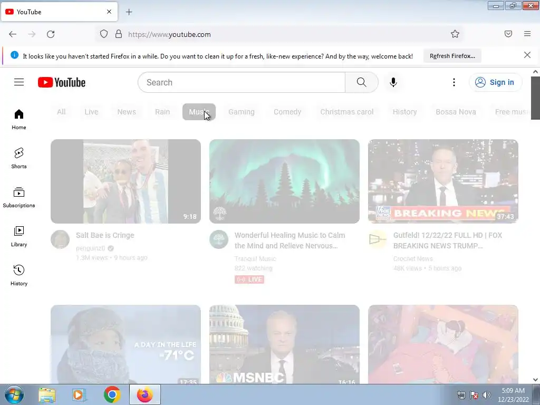Open the Gutfeld Fox News thumbnail
Image resolution: width=540 pixels, height=405 pixels.
click(443, 181)
